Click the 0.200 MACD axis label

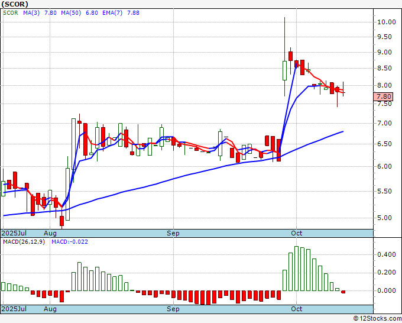click(x=387, y=272)
